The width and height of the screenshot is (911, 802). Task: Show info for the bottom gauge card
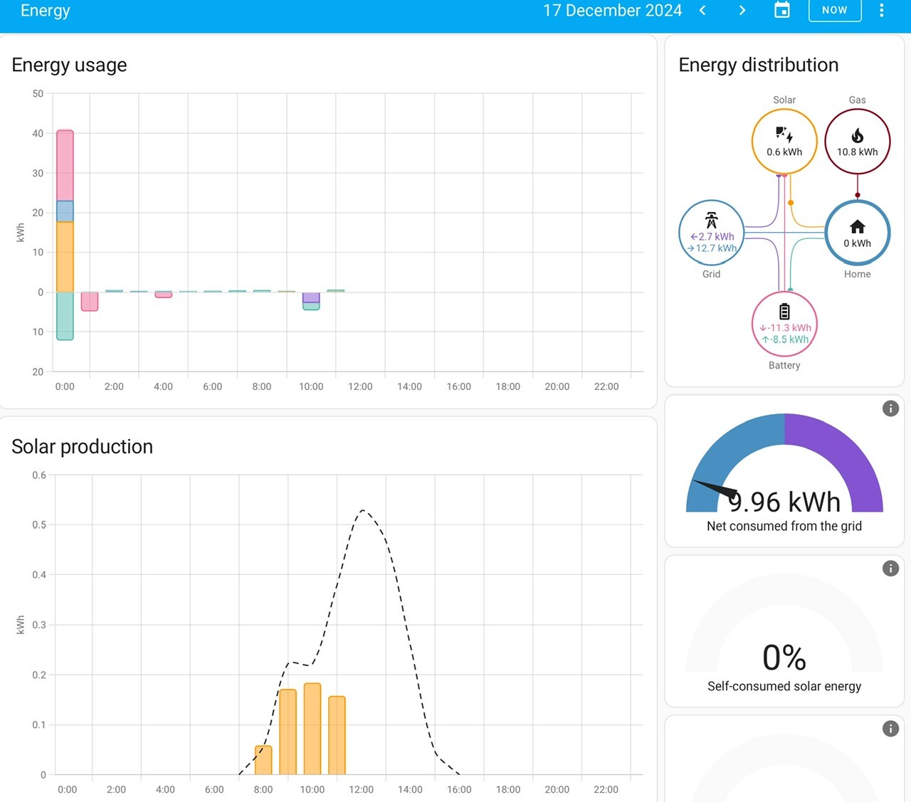(890, 729)
